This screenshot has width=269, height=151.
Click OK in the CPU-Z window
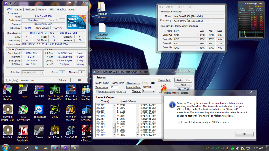(x=80, y=80)
